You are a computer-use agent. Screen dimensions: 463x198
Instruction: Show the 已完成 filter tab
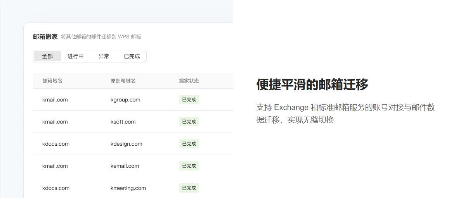[132, 56]
